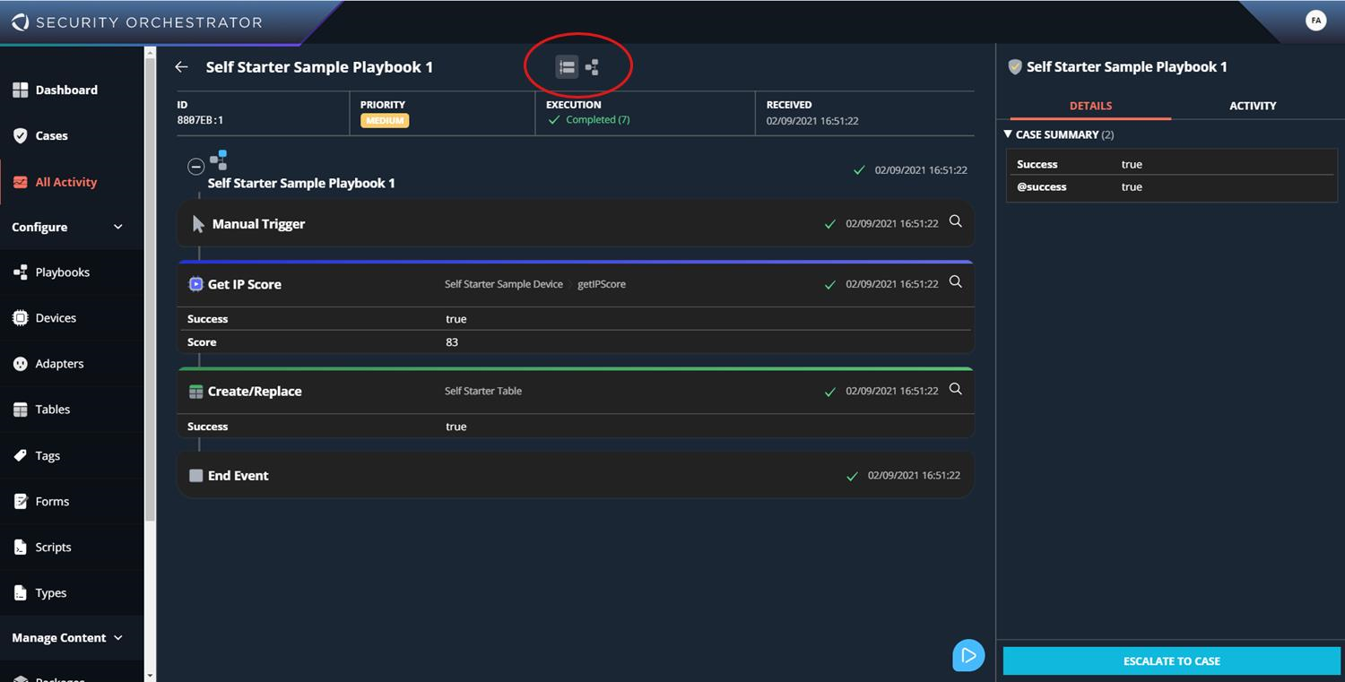Viewport: 1345px width, 682px height.
Task: Click the Tags label icon
Action: point(20,455)
